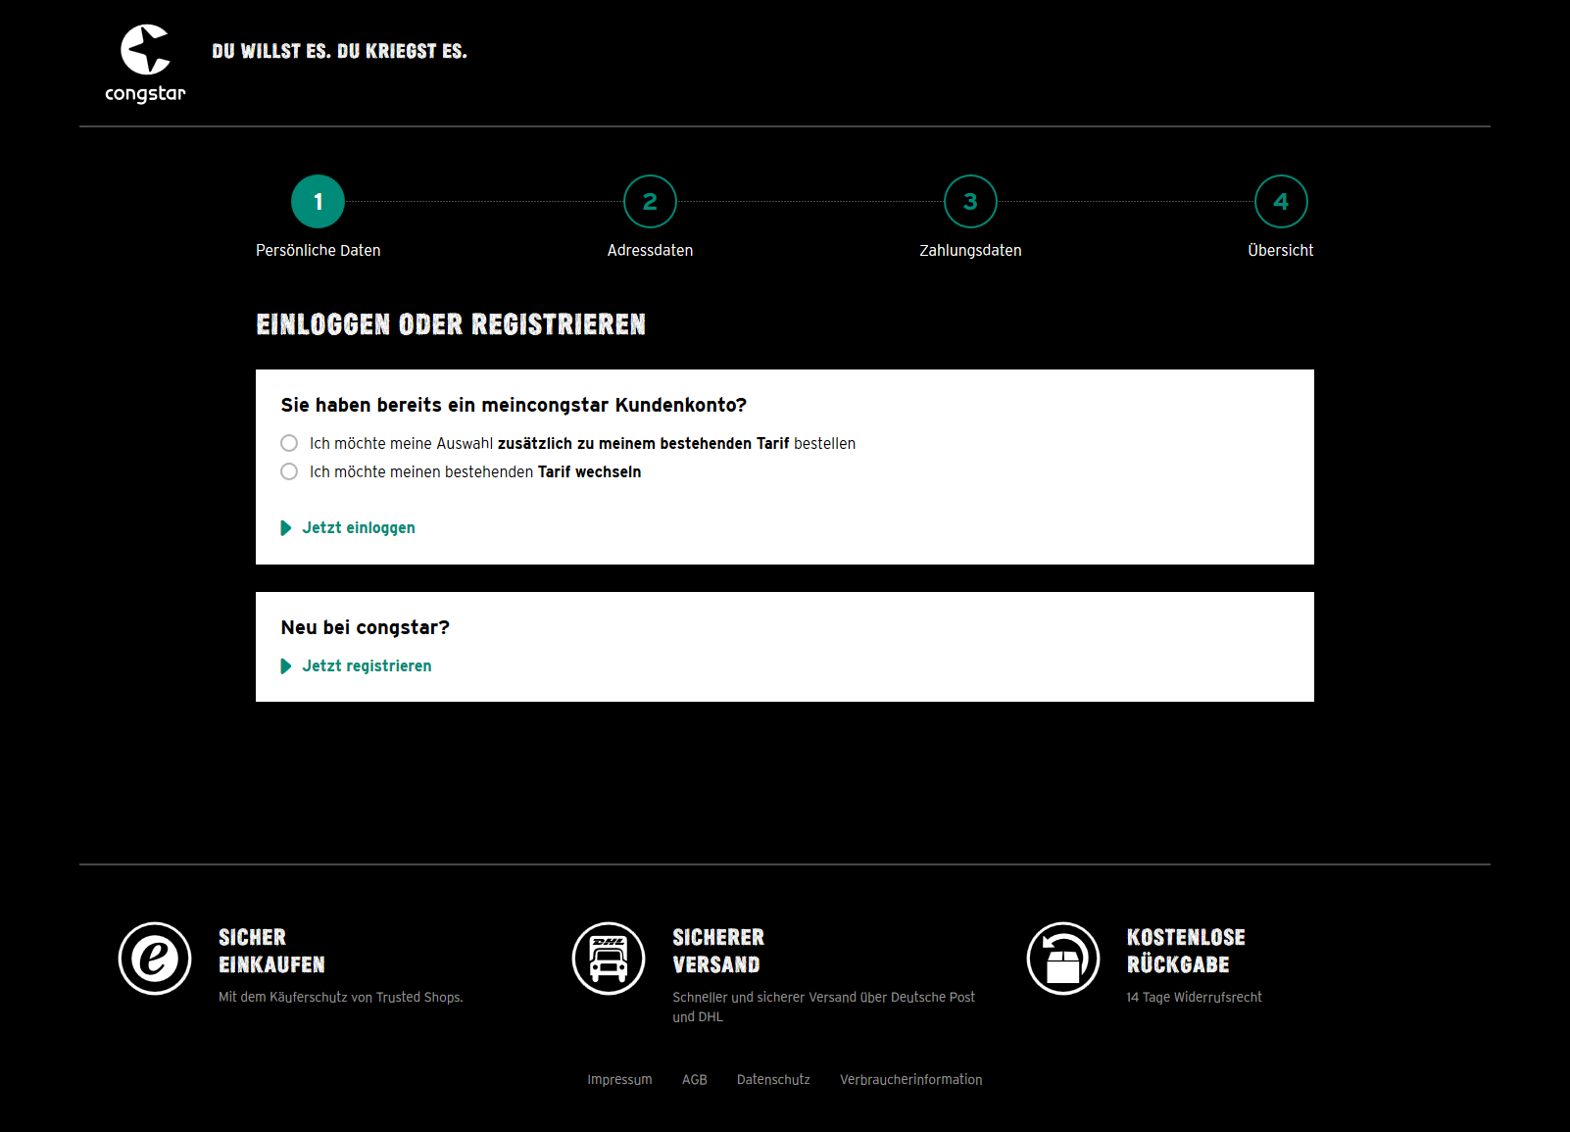The width and height of the screenshot is (1570, 1132).
Task: Click the arrow beside 'Jetzt einloggen'
Action: pos(286,528)
